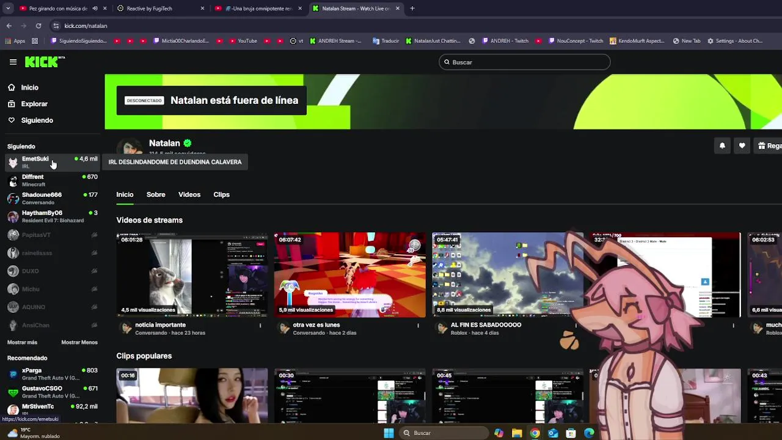This screenshot has height=440, width=782.
Task: Toggle follow heart for Natalan
Action: (x=742, y=145)
